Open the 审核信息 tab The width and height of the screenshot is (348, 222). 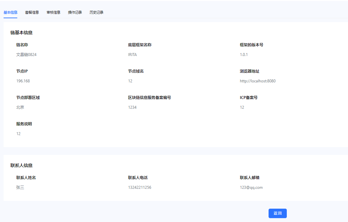click(53, 12)
